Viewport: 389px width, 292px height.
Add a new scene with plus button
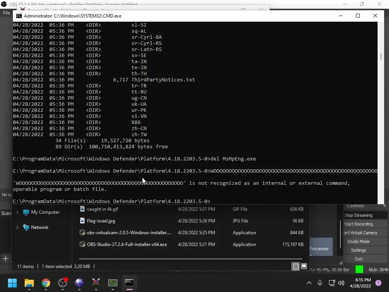click(5, 259)
